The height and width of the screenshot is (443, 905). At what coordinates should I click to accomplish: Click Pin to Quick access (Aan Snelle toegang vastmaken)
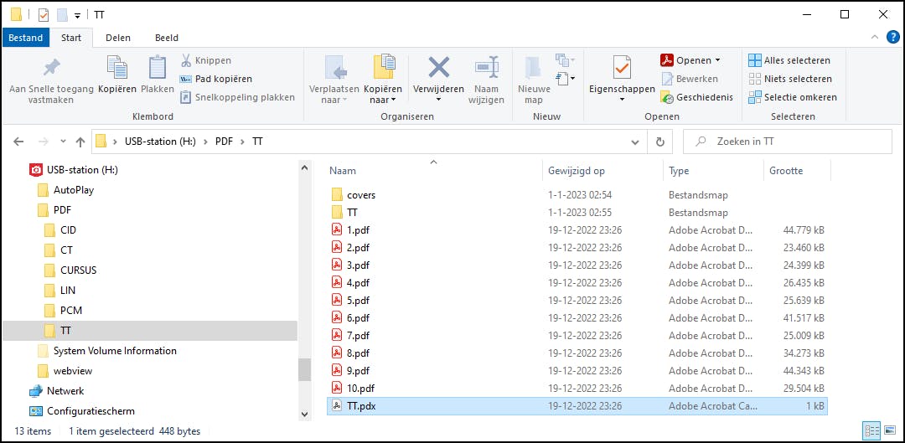[x=51, y=80]
